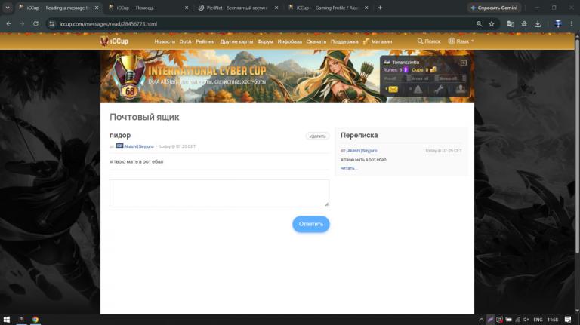View site information icon left of URL
This screenshot has height=325, width=580.
[x=52, y=23]
